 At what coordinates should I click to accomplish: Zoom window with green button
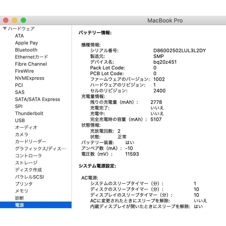[x=23, y=20]
